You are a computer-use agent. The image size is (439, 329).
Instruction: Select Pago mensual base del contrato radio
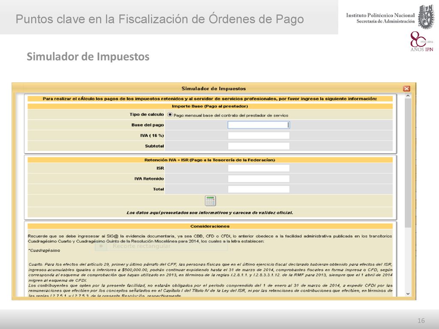(170, 115)
